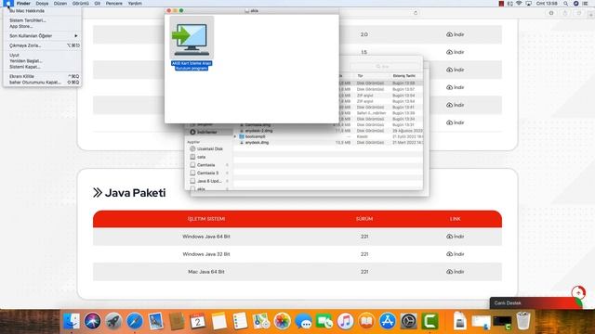
Task: Open Maps icon in dock
Action: point(261,322)
